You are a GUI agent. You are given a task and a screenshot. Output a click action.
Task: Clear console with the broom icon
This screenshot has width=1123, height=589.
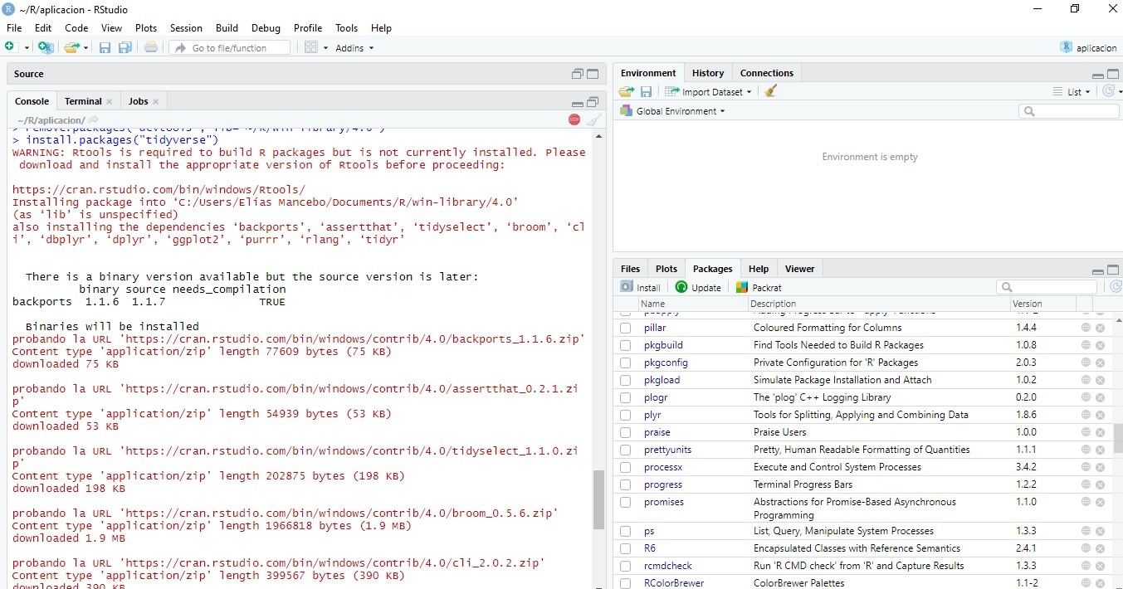[x=593, y=120]
